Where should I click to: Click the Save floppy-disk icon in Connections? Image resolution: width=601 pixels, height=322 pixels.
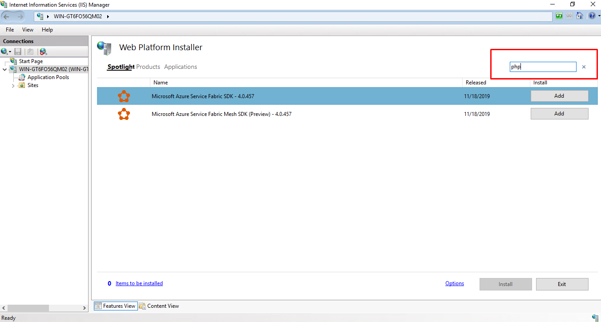coord(18,52)
